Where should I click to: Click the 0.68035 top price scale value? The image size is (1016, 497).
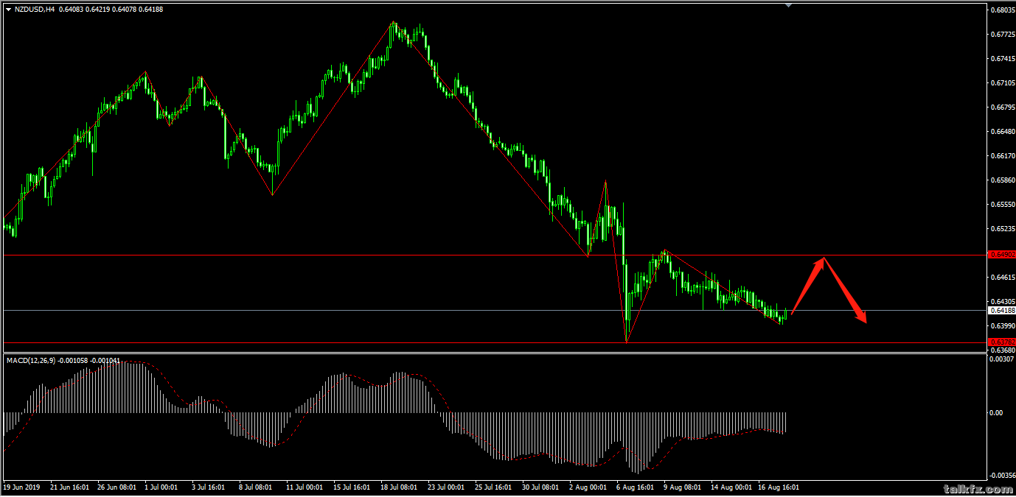[x=1001, y=10]
